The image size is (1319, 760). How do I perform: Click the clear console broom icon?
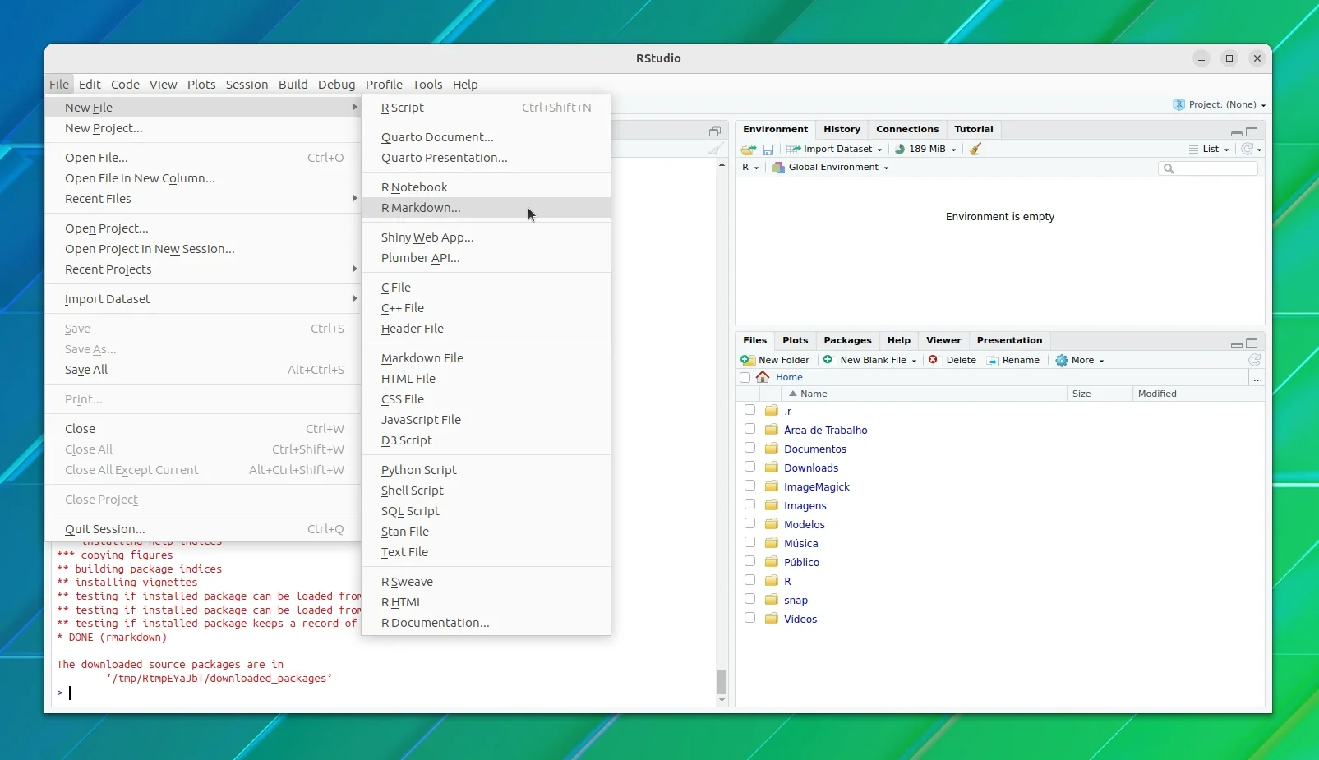tap(717, 149)
